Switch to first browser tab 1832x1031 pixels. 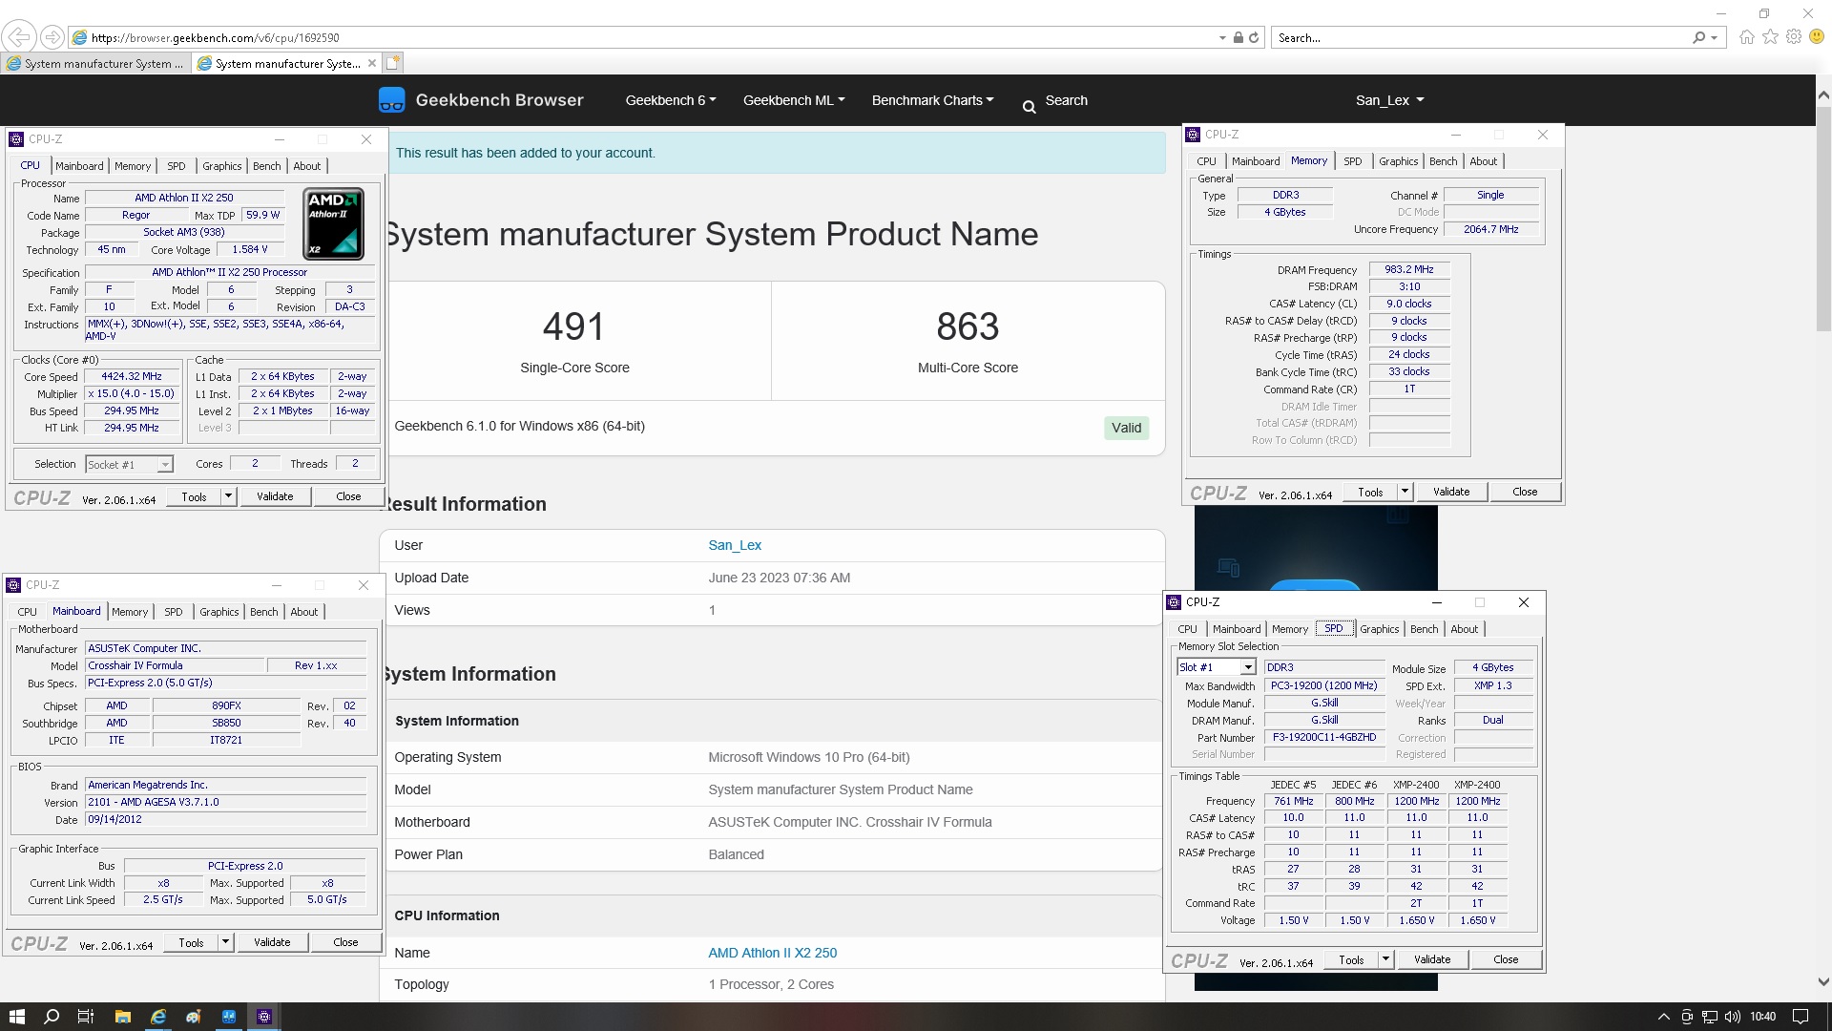pyautogui.click(x=97, y=64)
